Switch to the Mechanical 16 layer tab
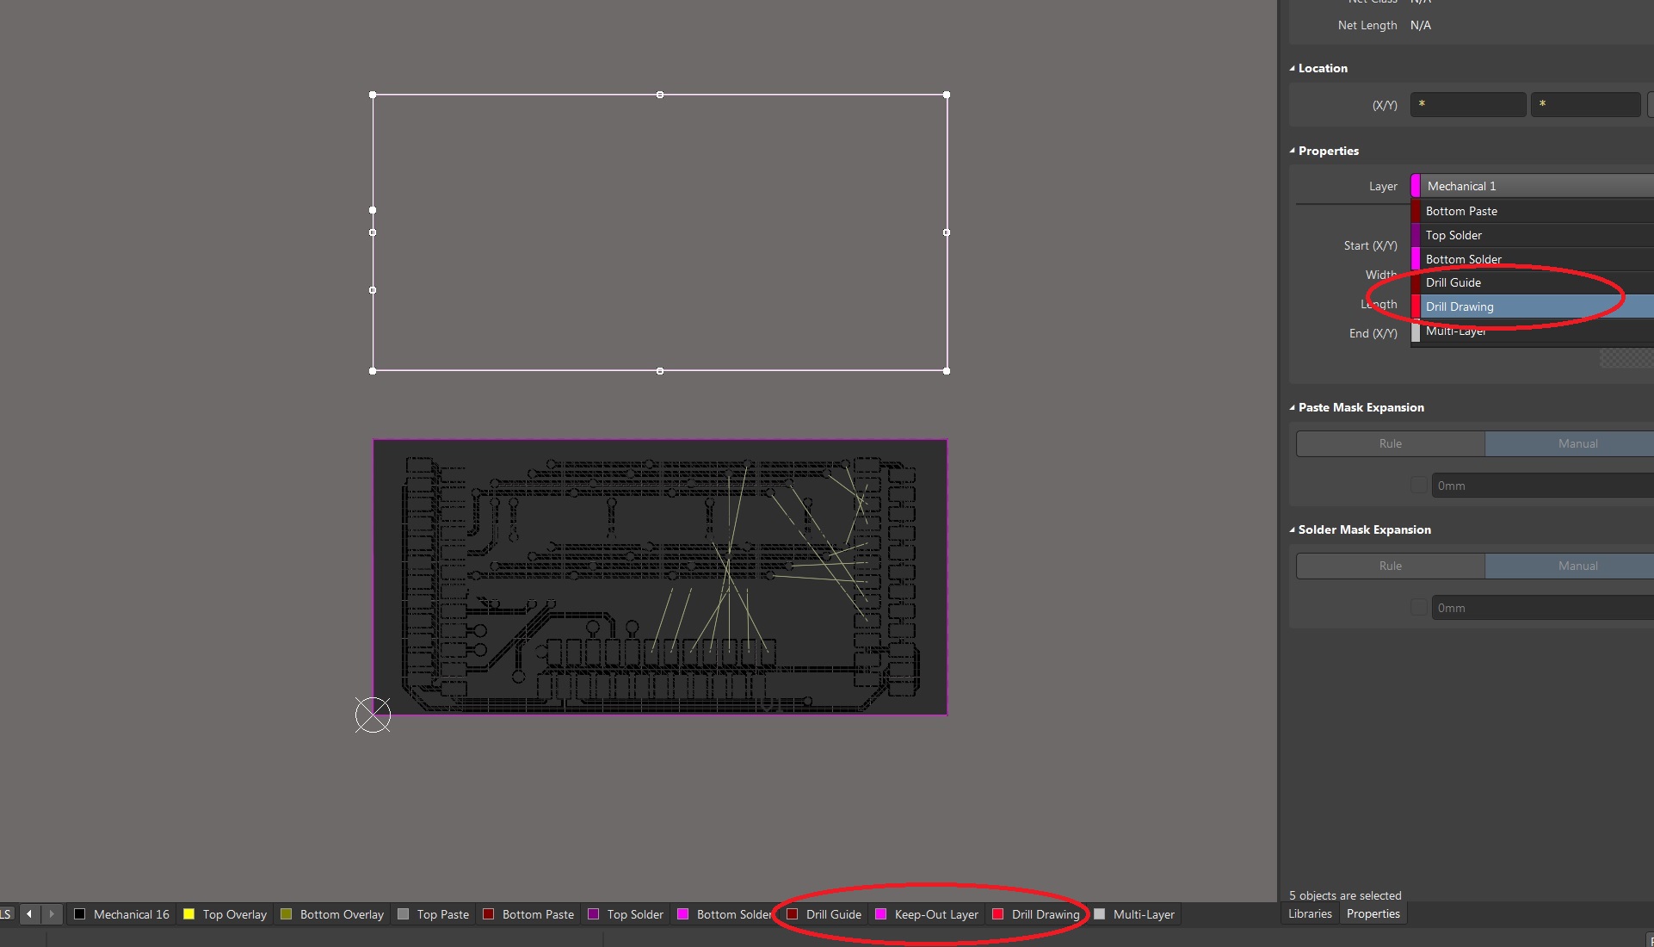The width and height of the screenshot is (1654, 947). click(121, 914)
